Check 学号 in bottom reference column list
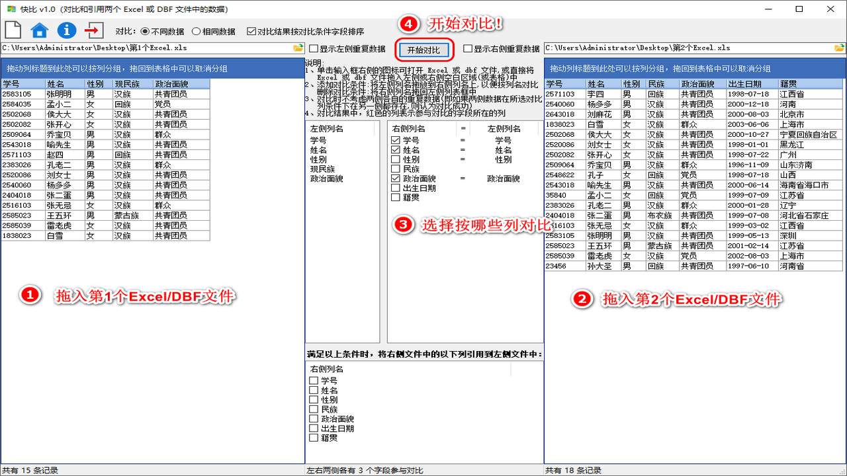Viewport: 847px width, 476px height. tap(314, 381)
